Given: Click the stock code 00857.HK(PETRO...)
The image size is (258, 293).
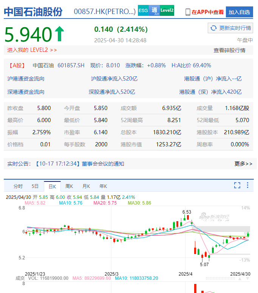Looking at the screenshot, I should [105, 12].
